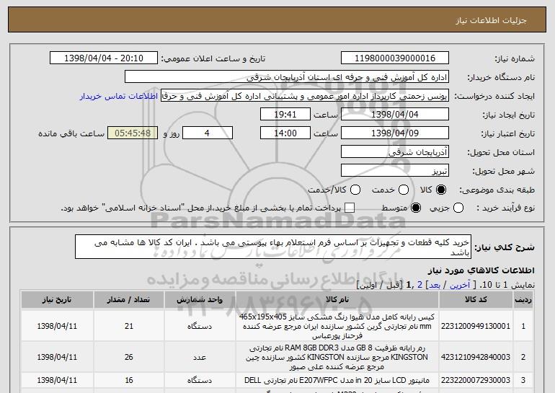Click the ردیف column header
The height and width of the screenshot is (393, 555).
(523, 299)
